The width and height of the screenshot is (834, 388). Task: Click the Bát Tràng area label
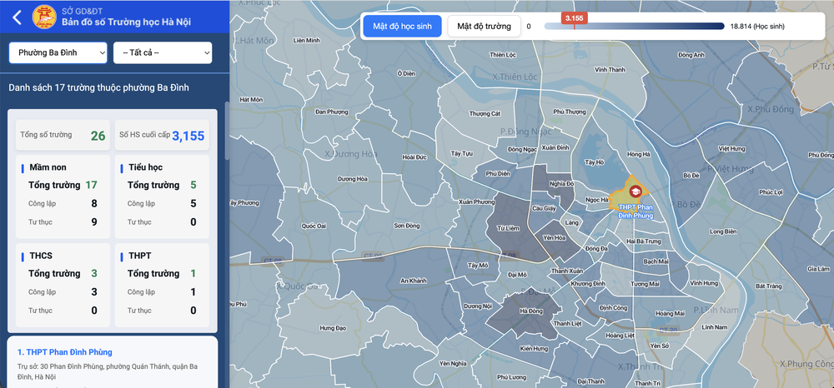(x=768, y=286)
